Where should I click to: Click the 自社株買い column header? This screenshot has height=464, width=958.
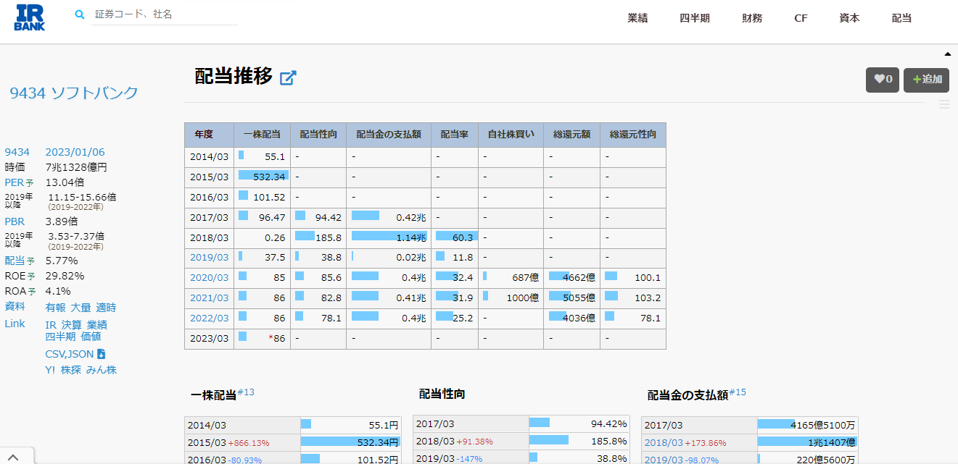511,135
